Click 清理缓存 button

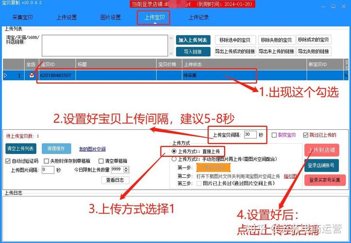pyautogui.click(x=56, y=149)
